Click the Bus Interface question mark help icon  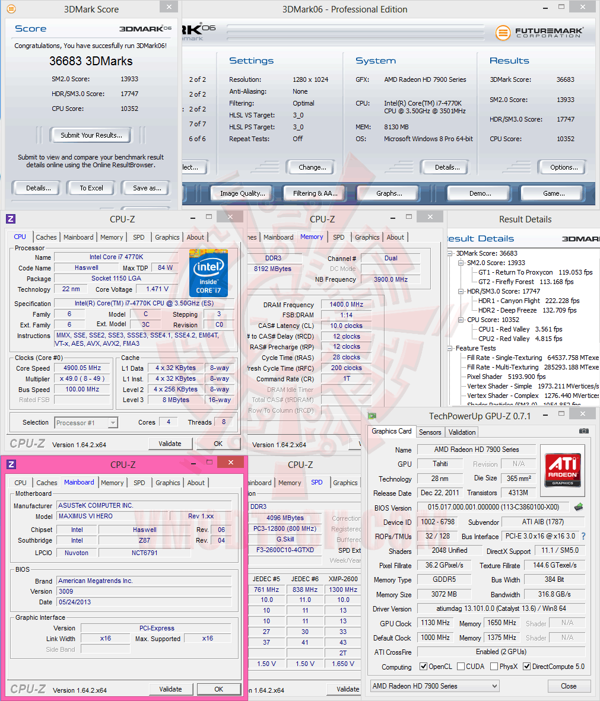583,536
